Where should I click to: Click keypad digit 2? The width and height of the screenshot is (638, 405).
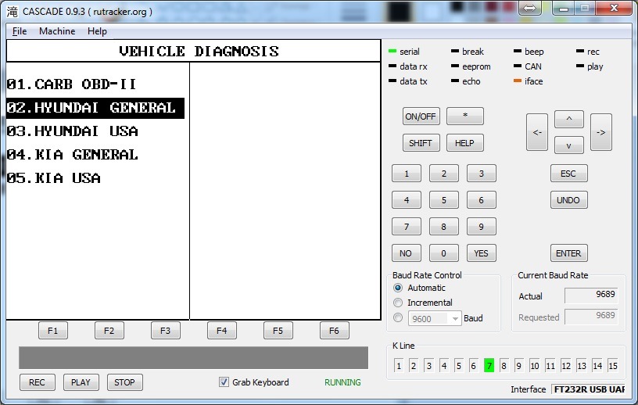click(444, 174)
